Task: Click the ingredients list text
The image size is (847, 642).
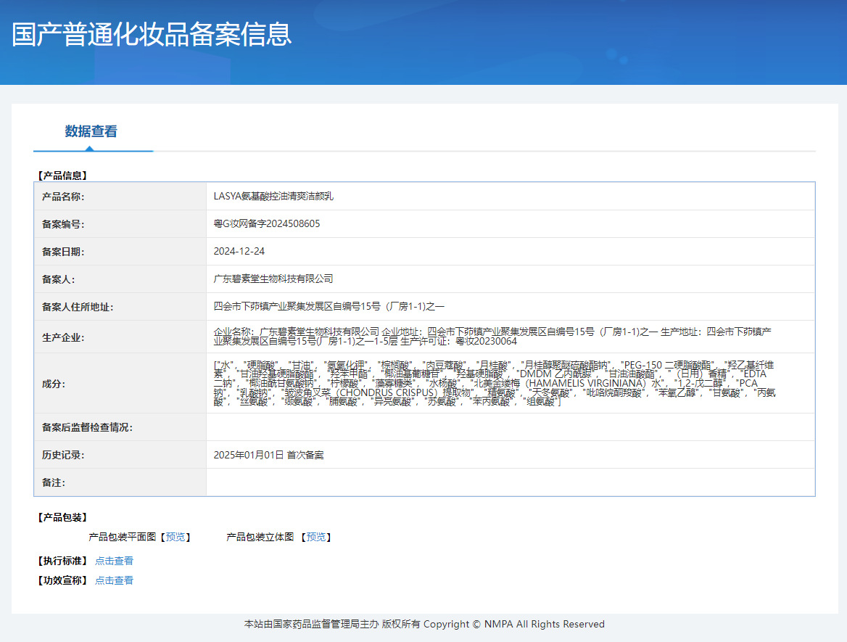Action: coord(495,383)
